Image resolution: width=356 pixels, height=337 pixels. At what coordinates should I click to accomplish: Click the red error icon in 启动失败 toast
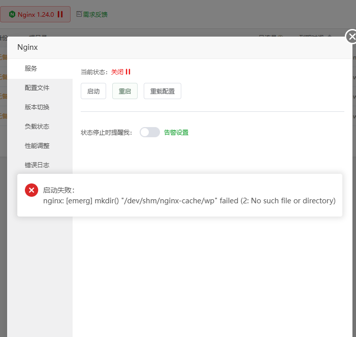click(31, 190)
